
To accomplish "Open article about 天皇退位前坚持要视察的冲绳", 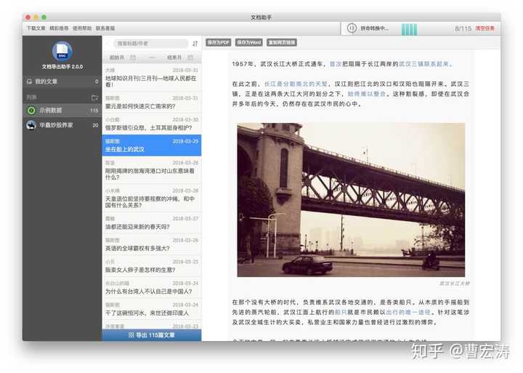I will click(152, 198).
